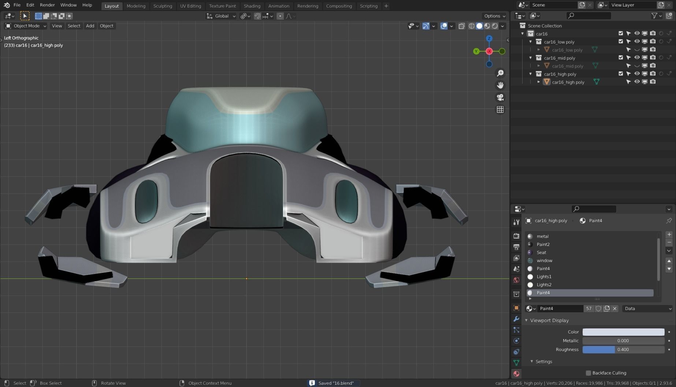The image size is (676, 387).
Task: Open the File menu
Action: 17,5
